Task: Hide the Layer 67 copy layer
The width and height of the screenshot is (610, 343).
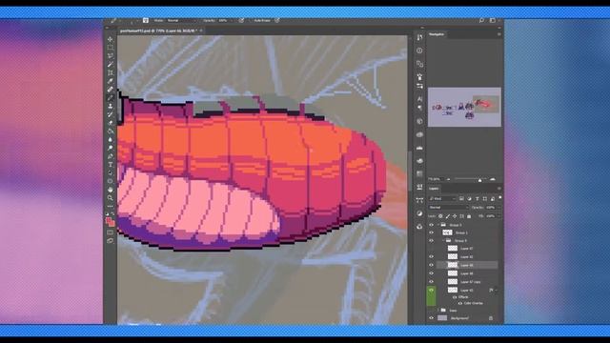Action: [x=431, y=282]
